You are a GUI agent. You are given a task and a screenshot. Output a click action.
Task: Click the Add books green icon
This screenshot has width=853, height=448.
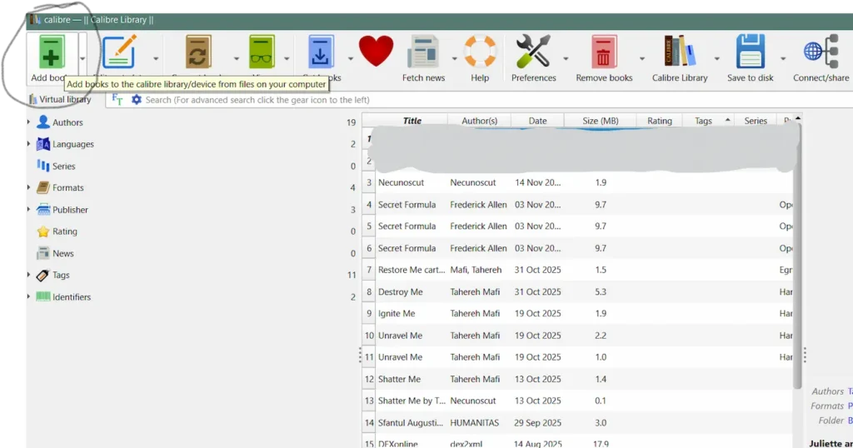51,52
